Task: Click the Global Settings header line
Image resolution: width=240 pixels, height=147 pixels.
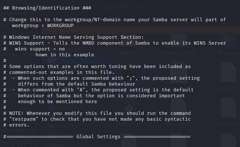Action: (x=97, y=137)
